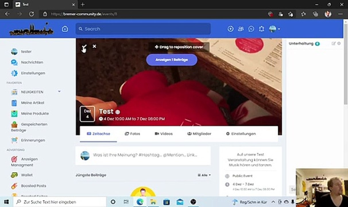Screen dimensions: 348x207
Task: Click the compose-message icon in Unterhaltung panel
Action: pyautogui.click(x=333, y=43)
